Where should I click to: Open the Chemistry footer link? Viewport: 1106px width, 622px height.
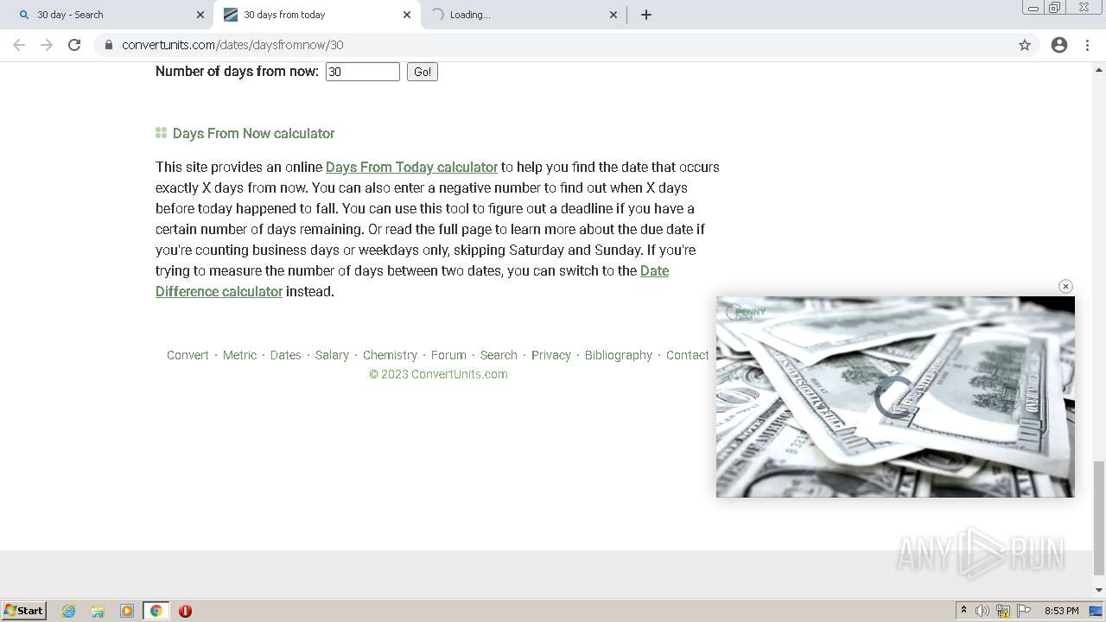[390, 355]
